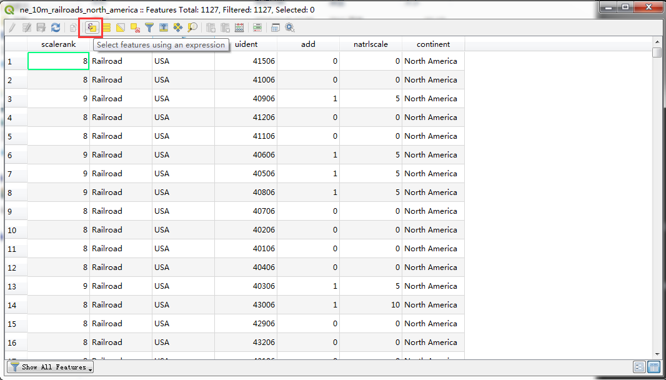Select row number 6 header
Screen dimensions: 666x380
[16, 155]
